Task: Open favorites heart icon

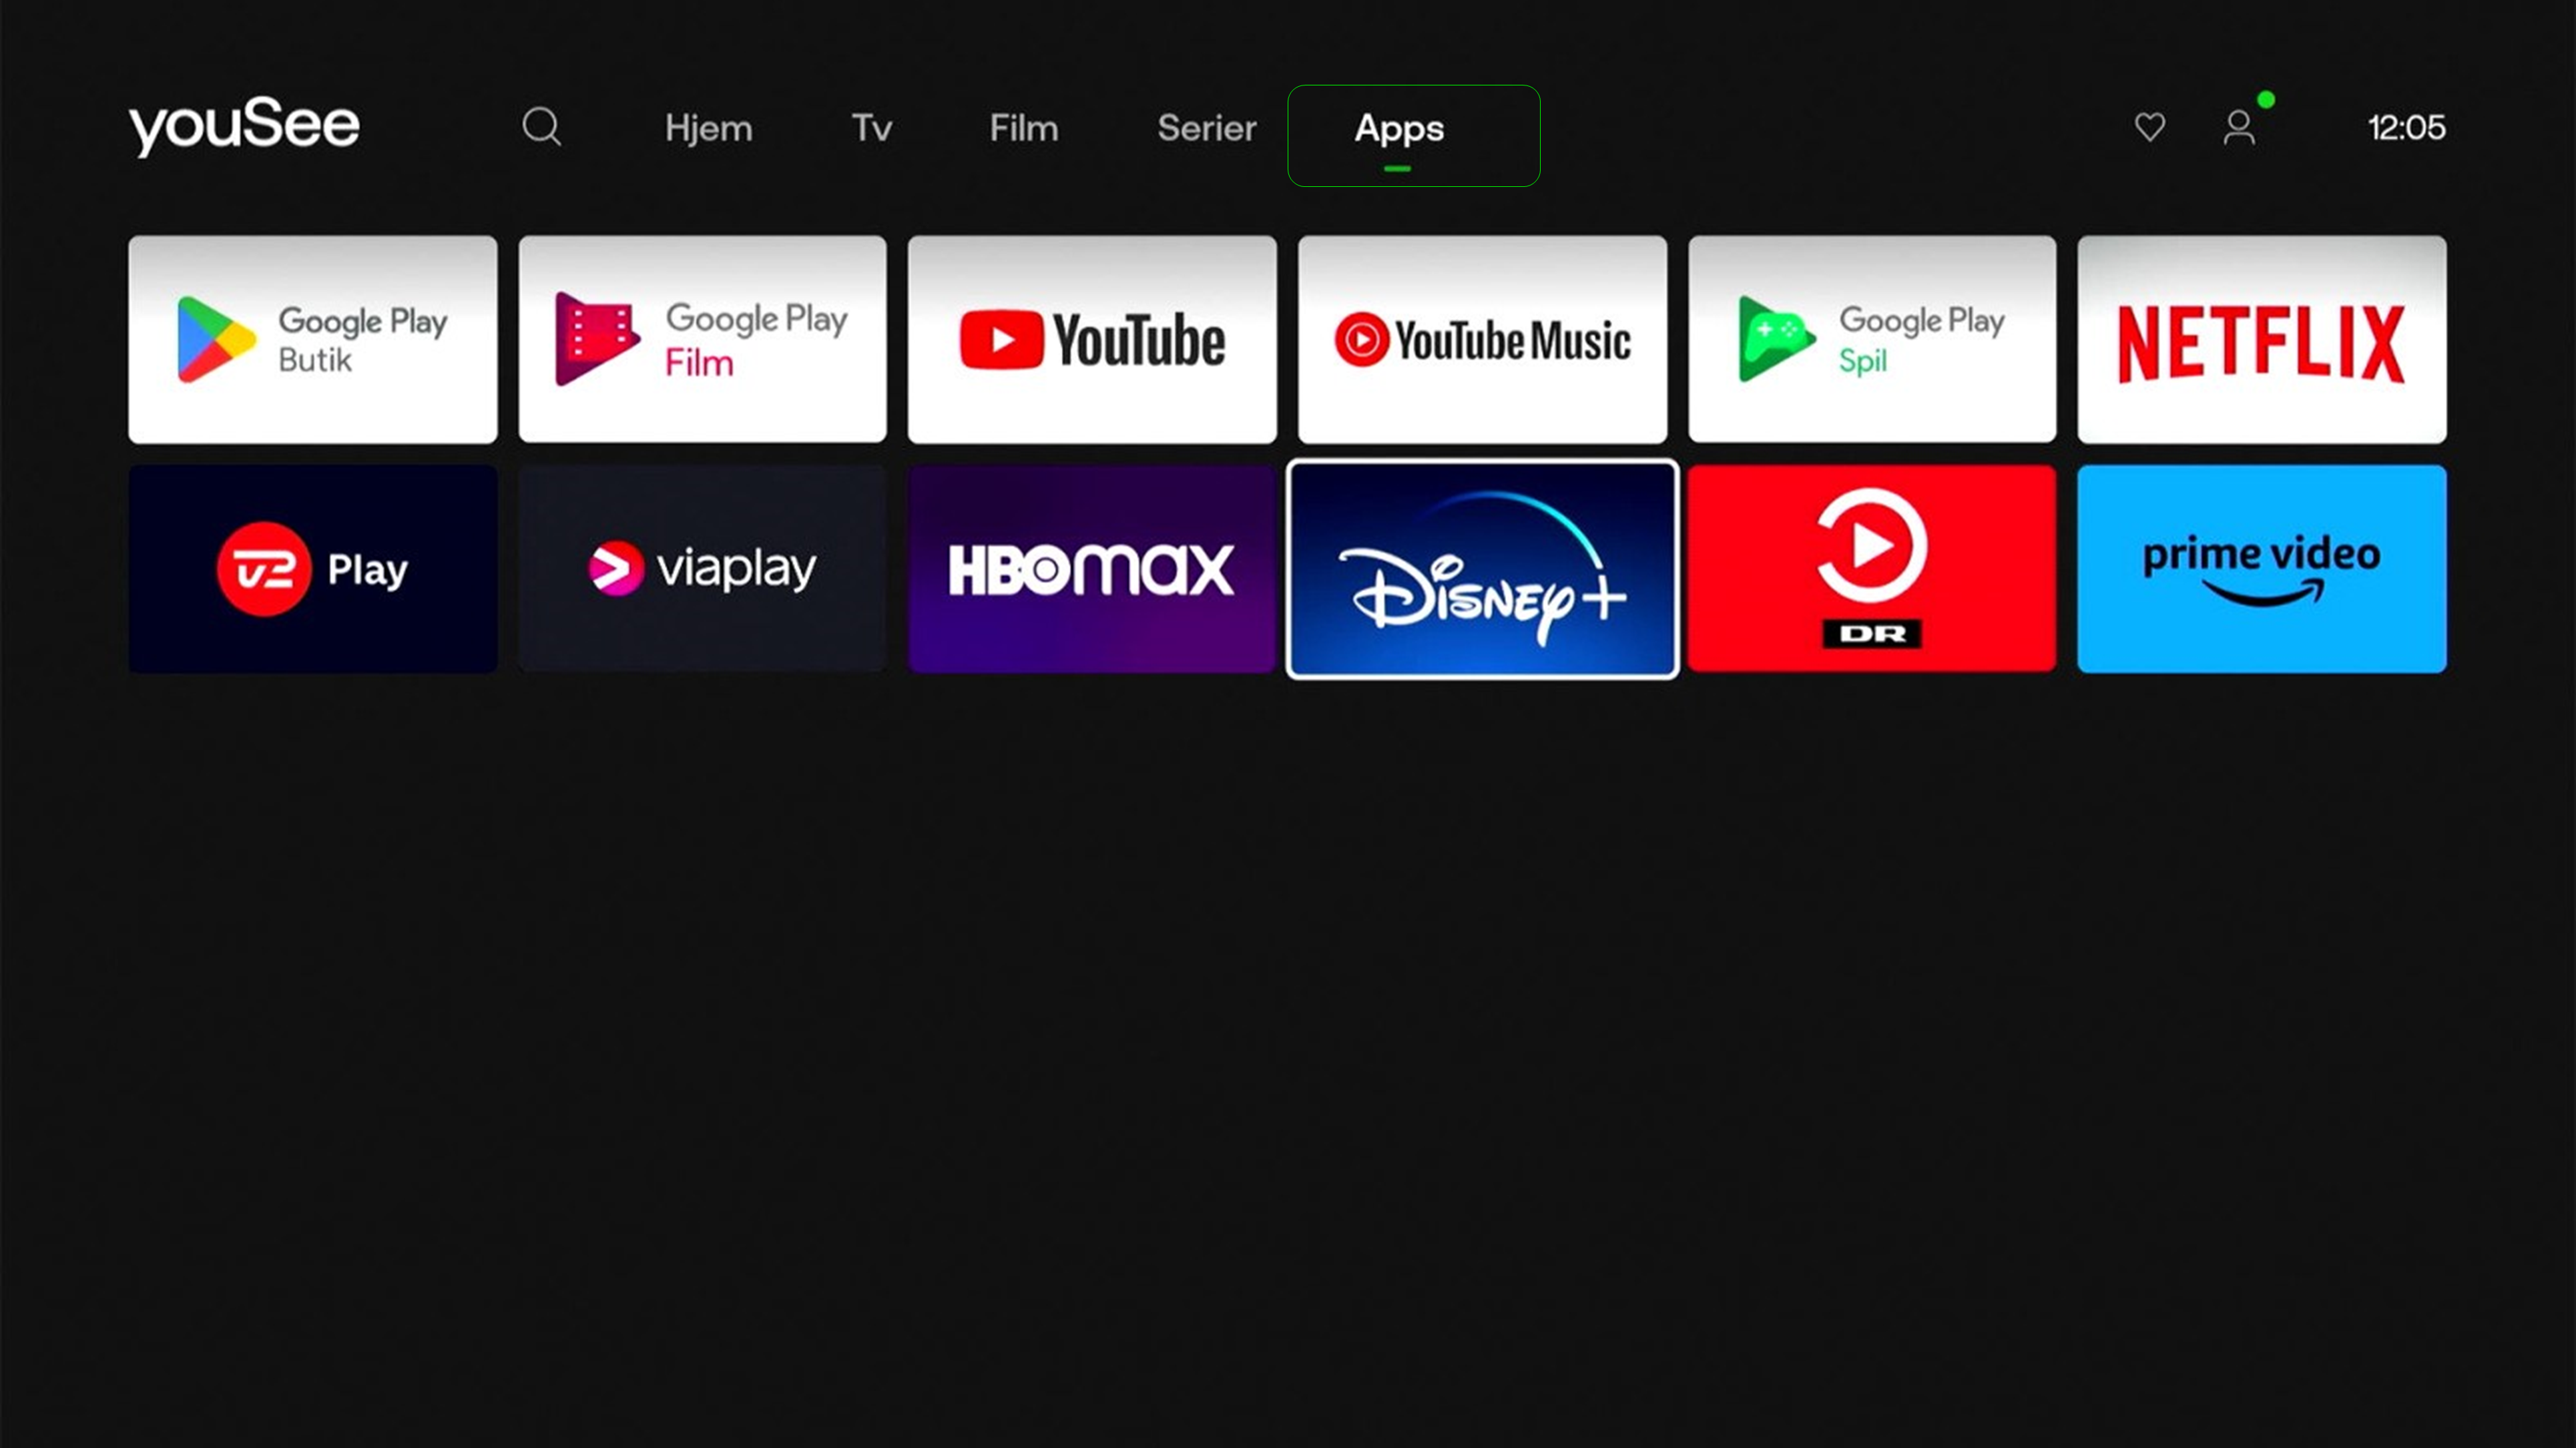Action: (2149, 127)
